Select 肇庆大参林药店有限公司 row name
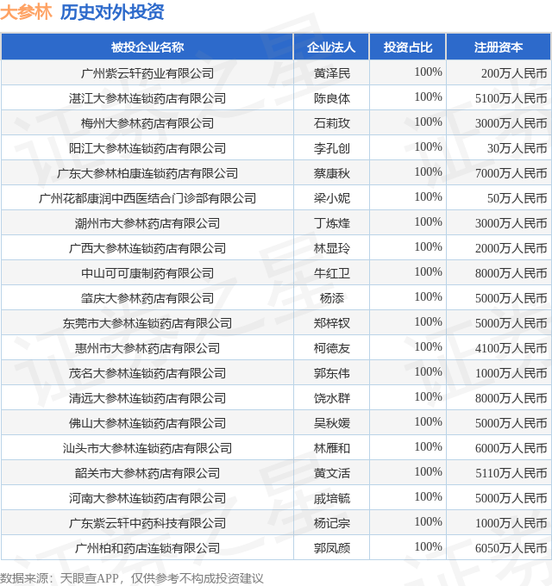Image resolution: width=552 pixels, height=586 pixels. [x=147, y=298]
